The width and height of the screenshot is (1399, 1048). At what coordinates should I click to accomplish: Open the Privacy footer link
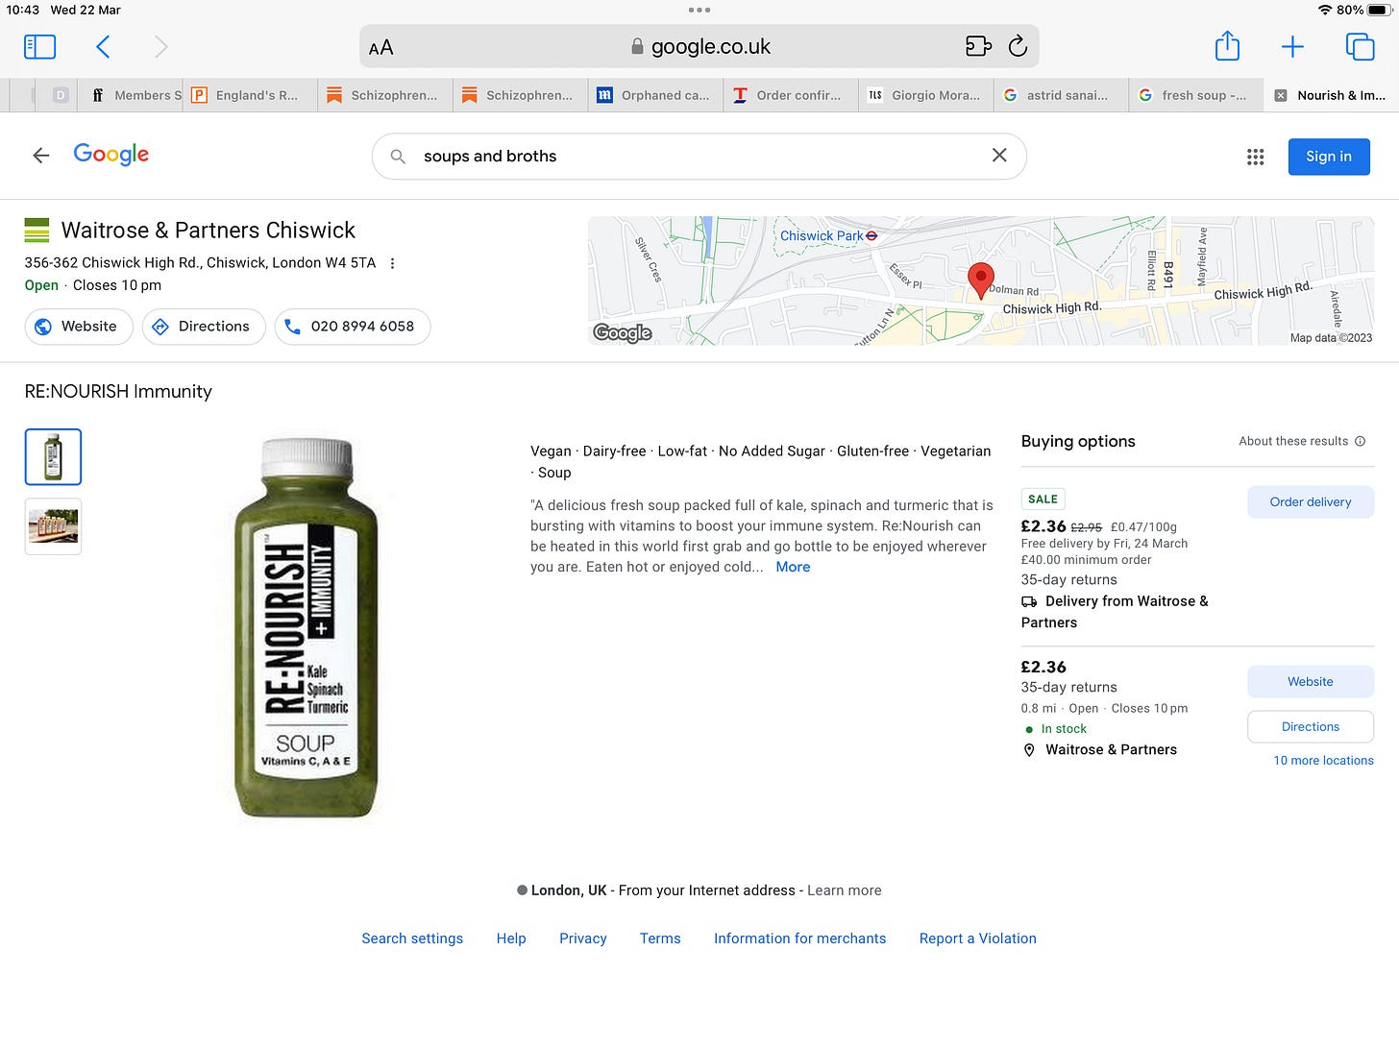tap(583, 938)
